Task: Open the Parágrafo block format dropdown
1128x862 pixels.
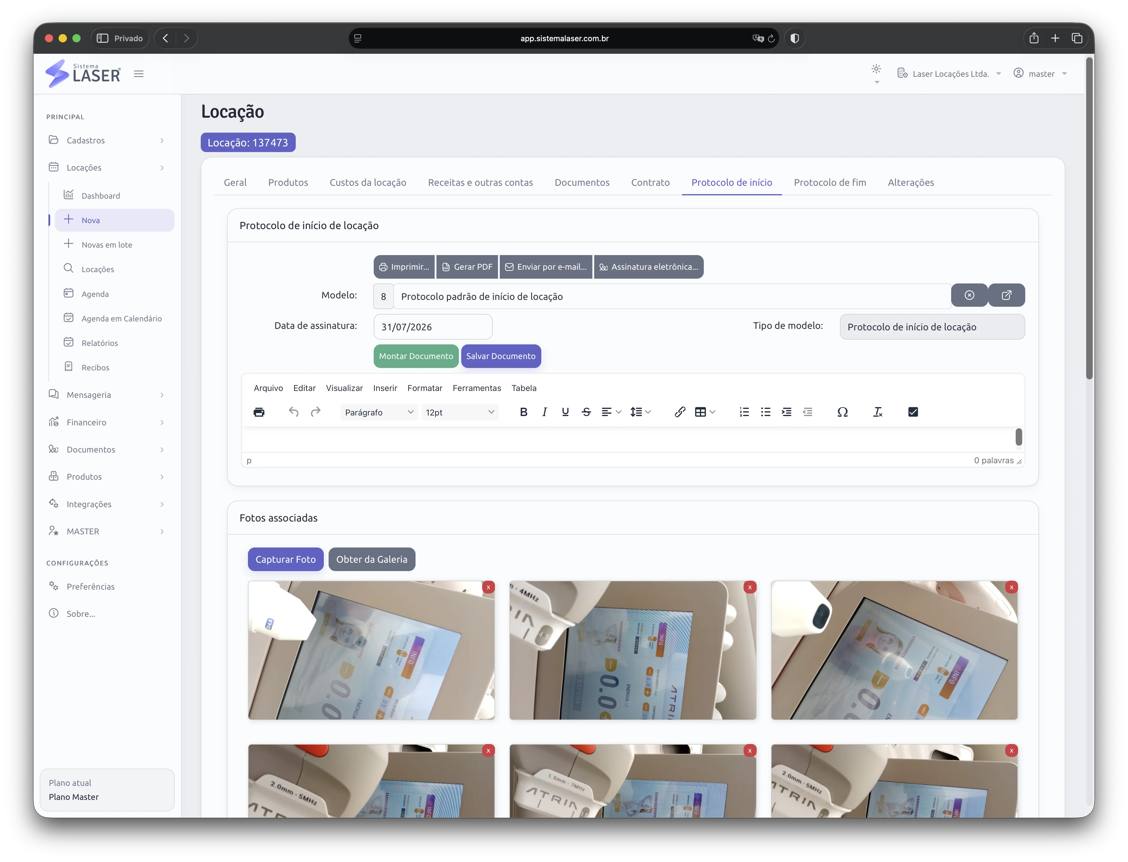Action: pos(379,412)
